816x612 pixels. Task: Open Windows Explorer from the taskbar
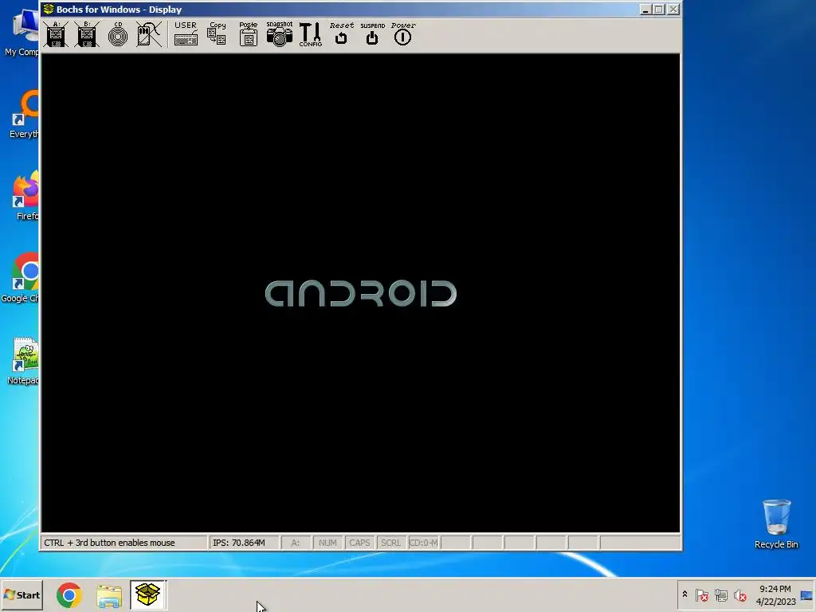[x=109, y=595]
